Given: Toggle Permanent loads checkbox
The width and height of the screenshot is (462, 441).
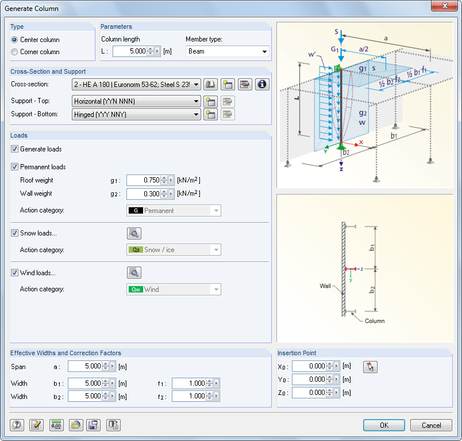Looking at the screenshot, I should point(14,167).
